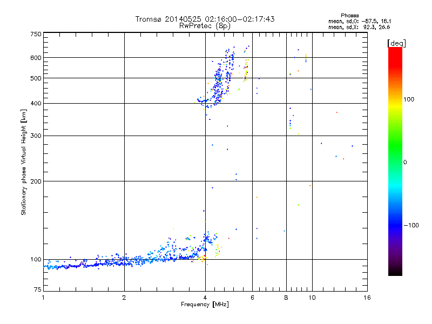The width and height of the screenshot is (432, 324).
Task: Click the 1 MHz x-axis tick label
Action: tap(43, 298)
